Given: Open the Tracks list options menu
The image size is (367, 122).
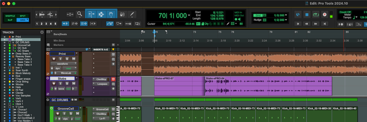Looking at the screenshot, I should click(x=42, y=32).
